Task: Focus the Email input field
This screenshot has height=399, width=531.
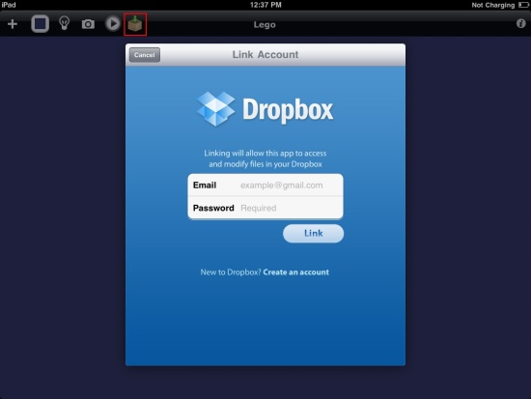Action: 265,185
